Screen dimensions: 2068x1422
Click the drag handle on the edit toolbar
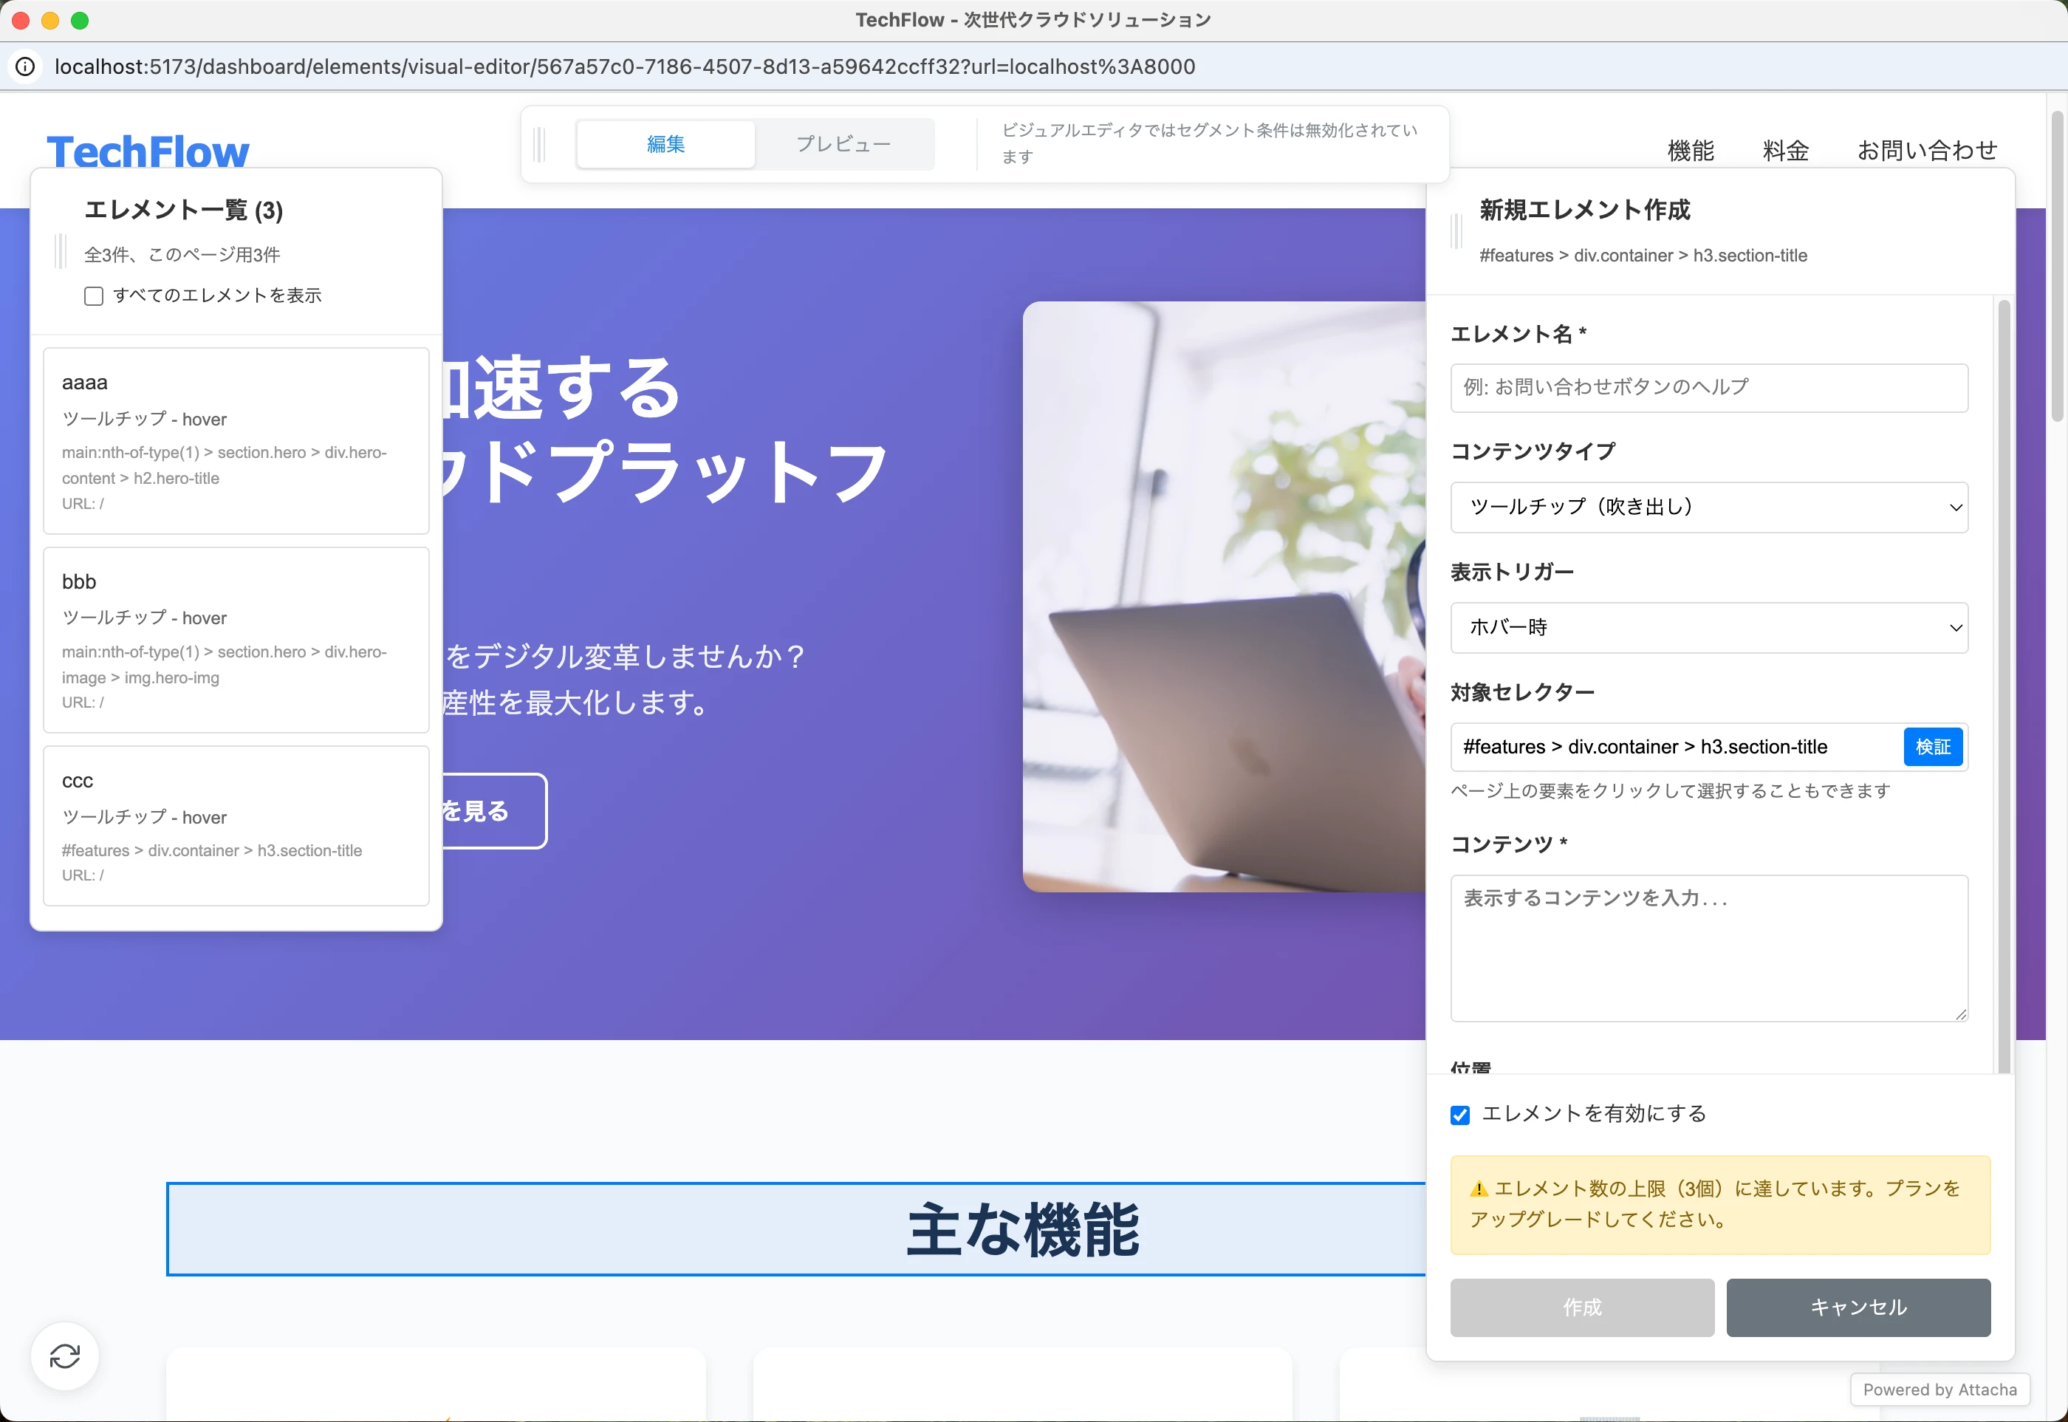(x=539, y=143)
